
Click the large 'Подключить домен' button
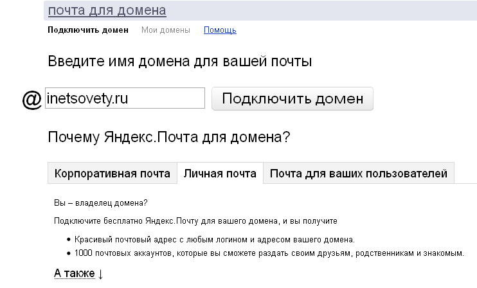pos(292,98)
